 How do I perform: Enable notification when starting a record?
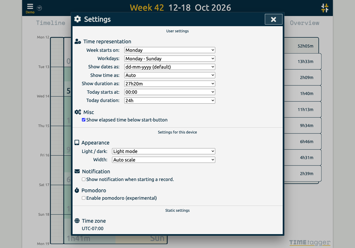tap(84, 179)
